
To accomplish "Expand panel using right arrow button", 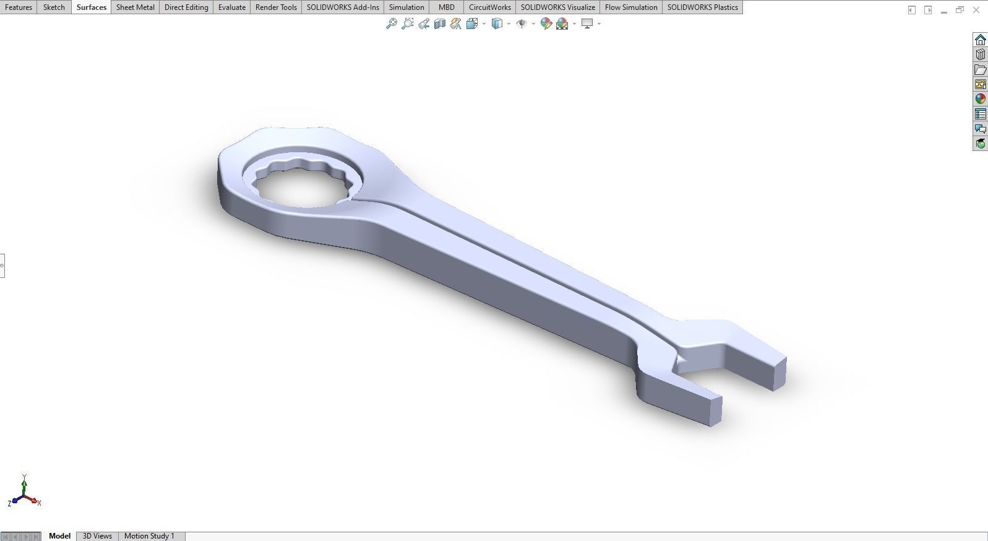I will (928, 10).
